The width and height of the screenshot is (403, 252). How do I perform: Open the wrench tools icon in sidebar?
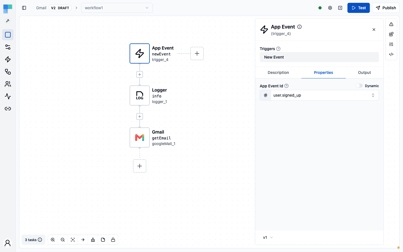[8, 21]
